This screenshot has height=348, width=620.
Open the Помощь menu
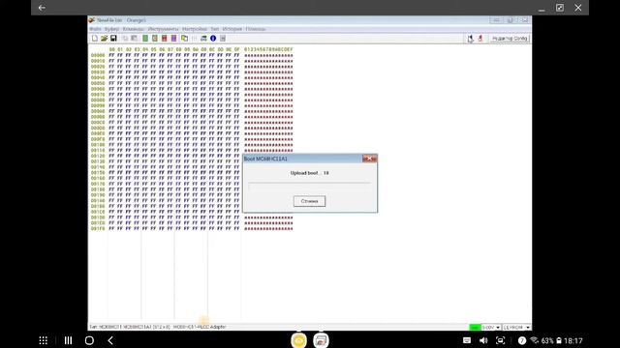pyautogui.click(x=256, y=29)
